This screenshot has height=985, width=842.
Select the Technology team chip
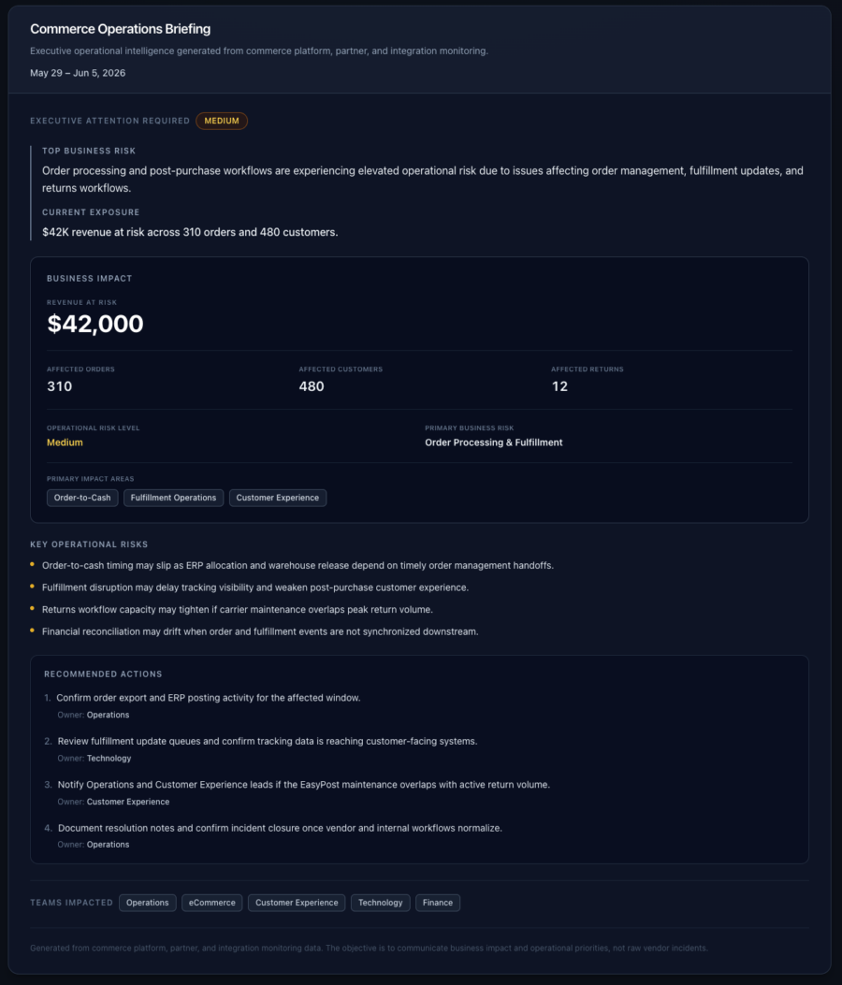point(381,903)
